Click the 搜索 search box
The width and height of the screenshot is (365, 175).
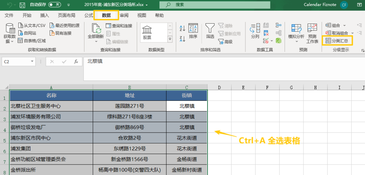tap(215, 5)
